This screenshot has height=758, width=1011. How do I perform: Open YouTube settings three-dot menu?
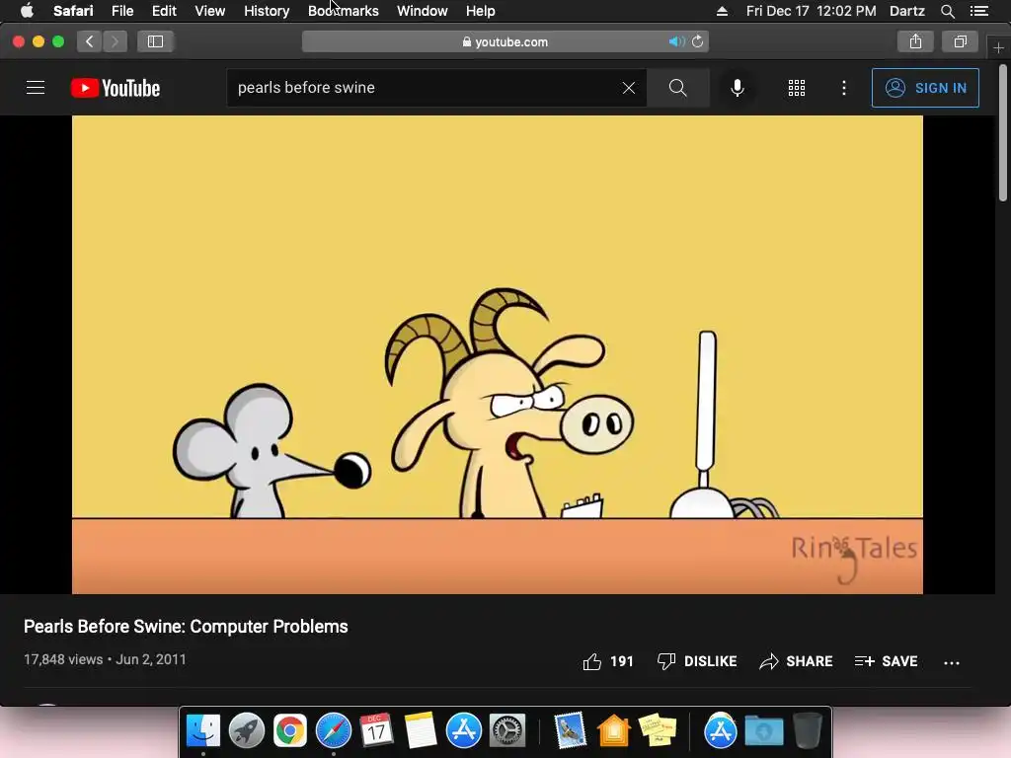[x=844, y=88]
